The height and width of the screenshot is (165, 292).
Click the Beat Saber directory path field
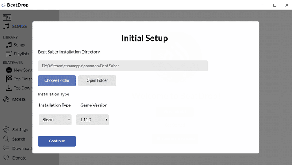point(123,66)
